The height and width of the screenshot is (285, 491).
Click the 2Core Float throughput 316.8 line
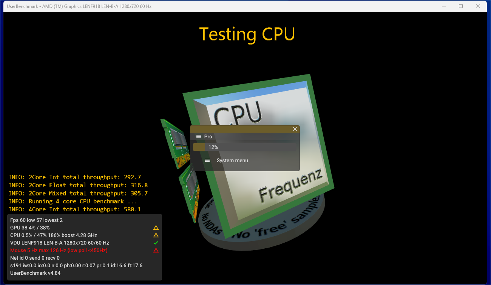pyautogui.click(x=78, y=185)
